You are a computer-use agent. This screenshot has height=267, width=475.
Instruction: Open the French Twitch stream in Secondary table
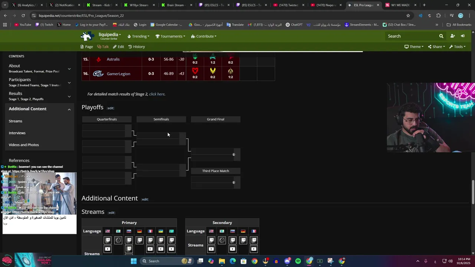point(254,240)
